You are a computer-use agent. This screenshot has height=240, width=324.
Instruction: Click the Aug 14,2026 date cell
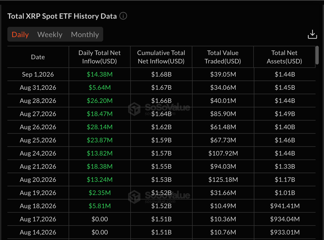[x=38, y=232]
